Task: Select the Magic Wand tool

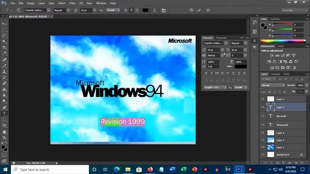Action: tap(4, 42)
